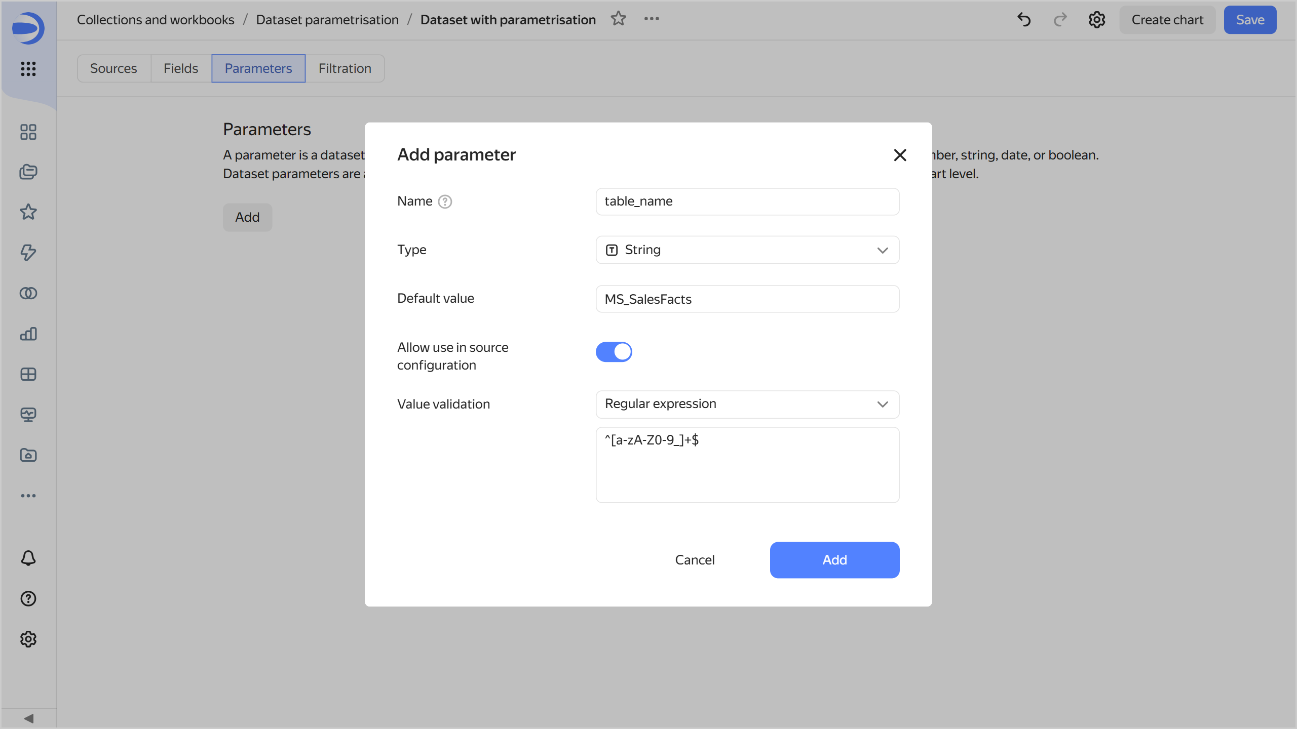The width and height of the screenshot is (1297, 729).
Task: Click the all services grid icon
Action: [x=28, y=68]
